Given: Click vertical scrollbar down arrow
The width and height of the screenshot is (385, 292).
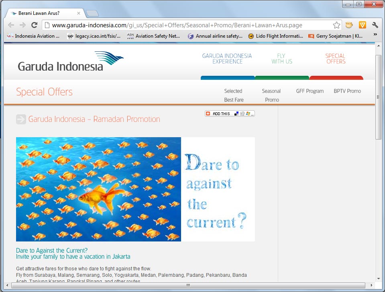Looking at the screenshot, I should tap(378, 278).
